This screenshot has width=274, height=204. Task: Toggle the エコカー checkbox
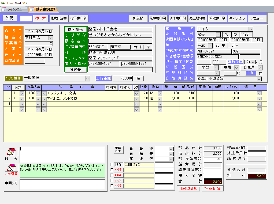tap(260, 73)
